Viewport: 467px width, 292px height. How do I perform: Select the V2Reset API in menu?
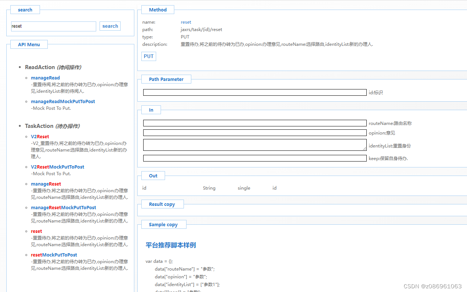coord(40,136)
